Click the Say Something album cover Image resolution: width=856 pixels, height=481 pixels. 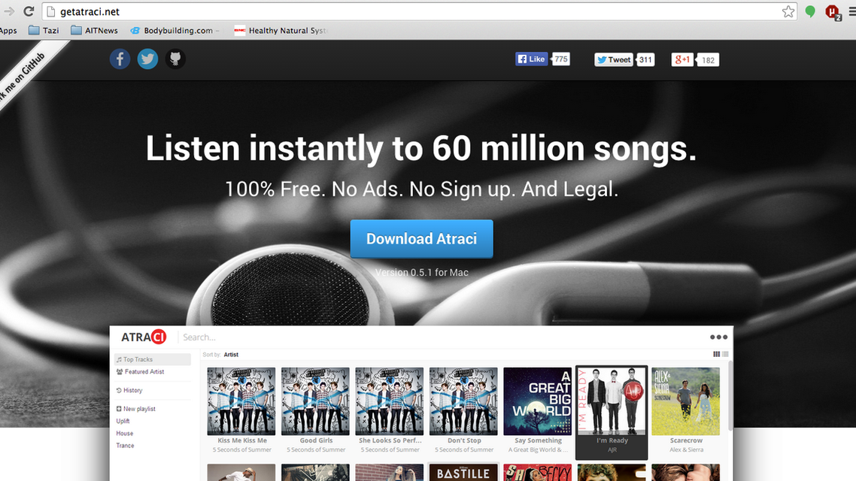(538, 401)
